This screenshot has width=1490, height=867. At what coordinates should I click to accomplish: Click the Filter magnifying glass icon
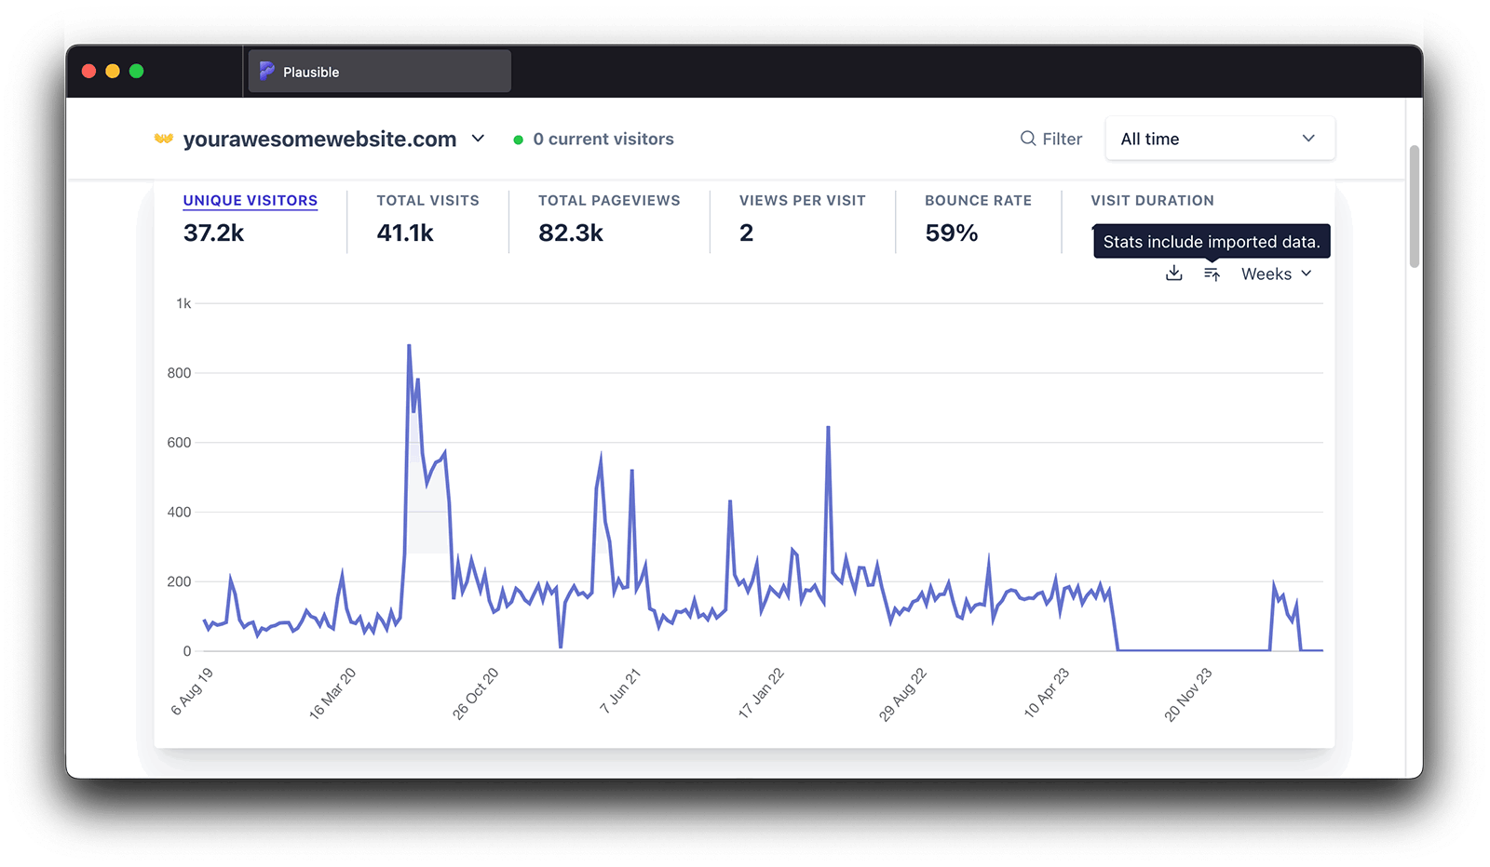(1028, 139)
